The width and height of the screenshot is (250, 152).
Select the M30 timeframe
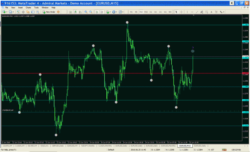coord(146,12)
